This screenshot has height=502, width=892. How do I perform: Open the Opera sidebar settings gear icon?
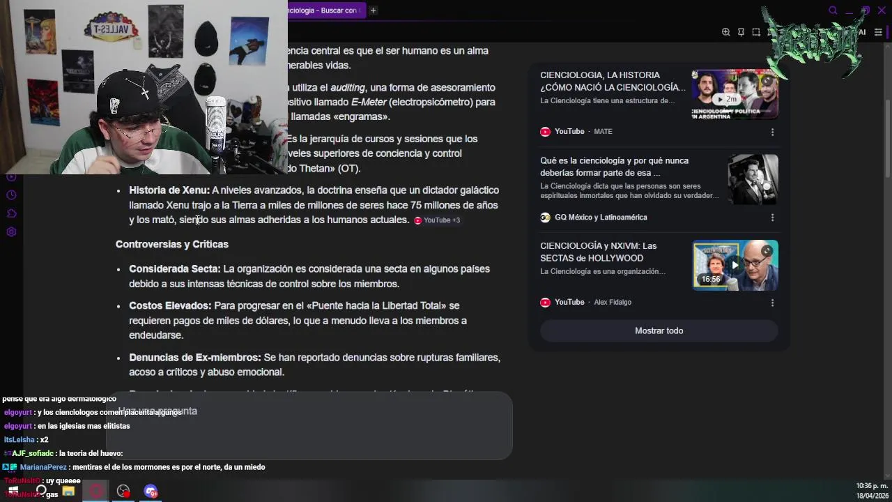click(11, 232)
